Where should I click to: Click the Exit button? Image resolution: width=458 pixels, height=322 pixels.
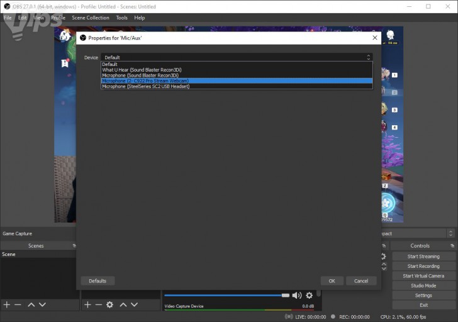423,305
